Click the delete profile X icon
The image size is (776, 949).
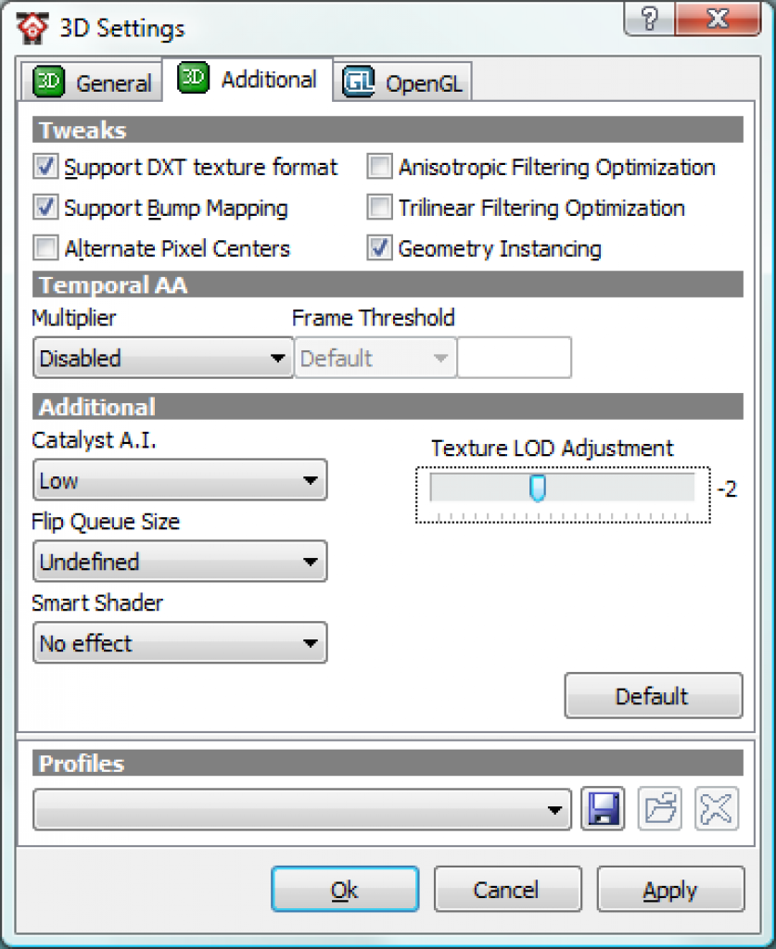pyautogui.click(x=717, y=808)
